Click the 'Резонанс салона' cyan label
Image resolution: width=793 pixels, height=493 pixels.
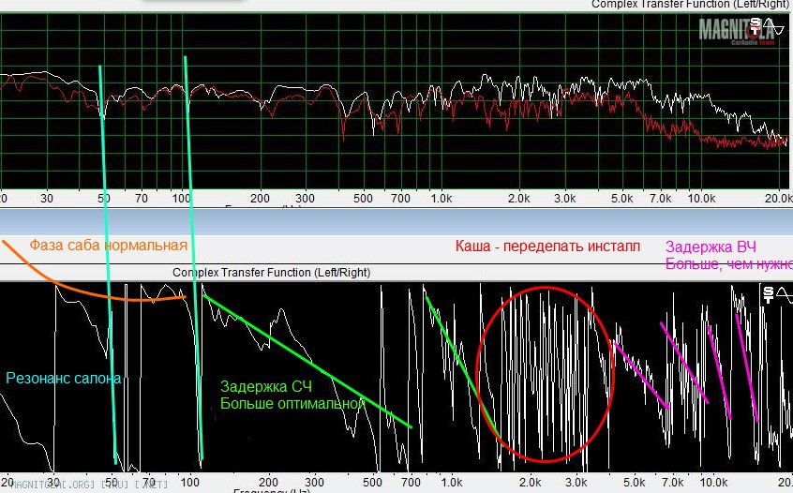tap(63, 379)
